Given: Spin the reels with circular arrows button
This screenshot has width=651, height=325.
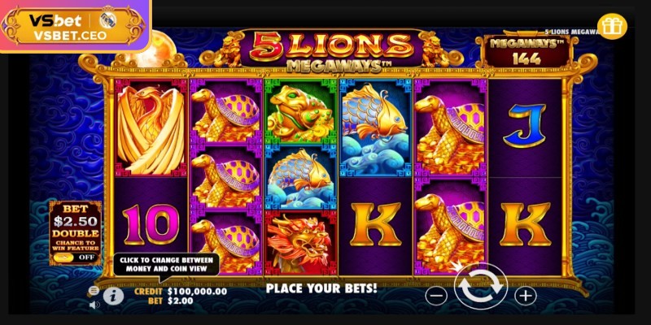Looking at the screenshot, I should (480, 287).
